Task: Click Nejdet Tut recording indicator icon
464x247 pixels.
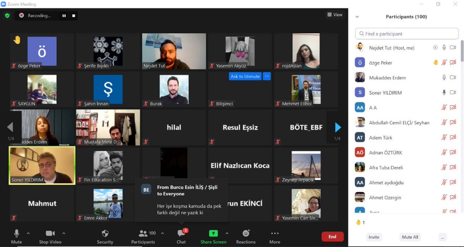Action: click(435, 48)
